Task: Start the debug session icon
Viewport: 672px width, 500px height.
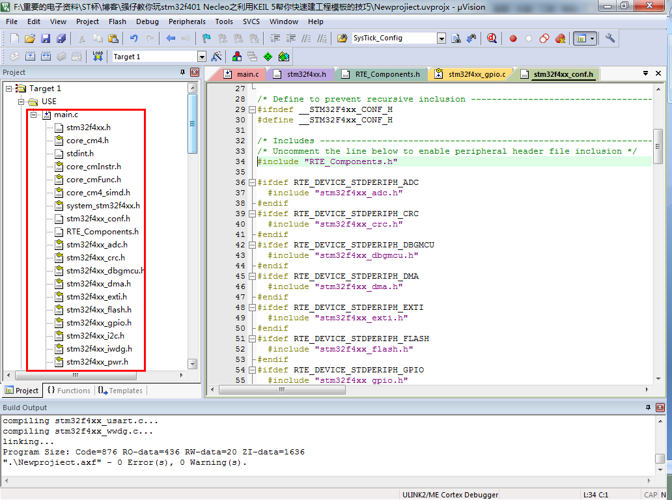Action: tap(492, 38)
